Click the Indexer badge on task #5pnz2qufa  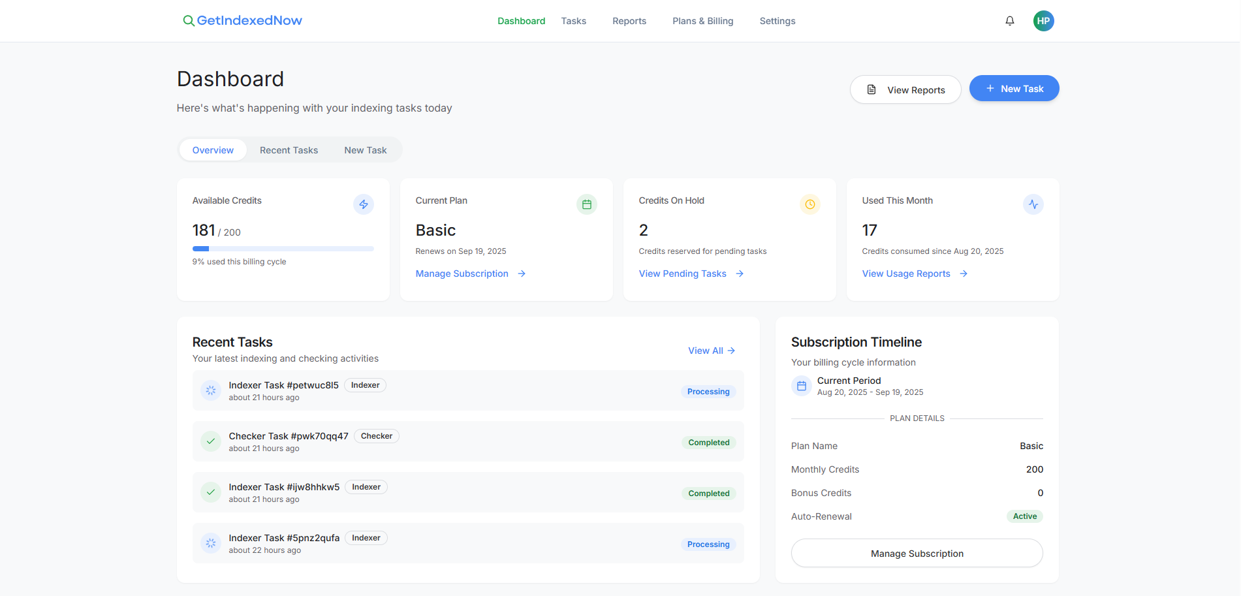(x=366, y=537)
